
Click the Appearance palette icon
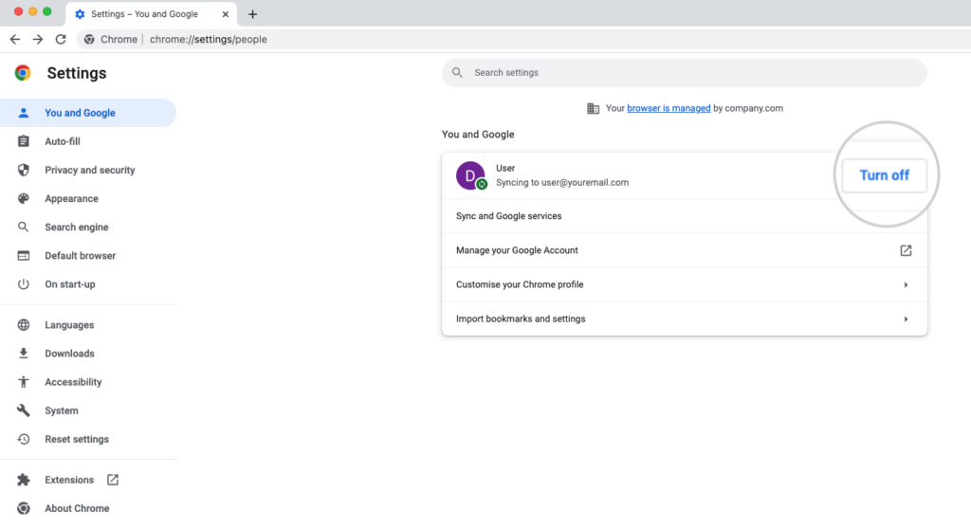tap(23, 198)
